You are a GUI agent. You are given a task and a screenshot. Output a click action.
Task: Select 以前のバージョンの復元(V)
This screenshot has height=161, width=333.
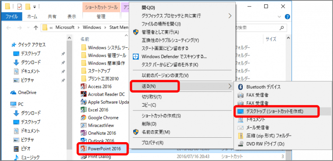point(165,75)
